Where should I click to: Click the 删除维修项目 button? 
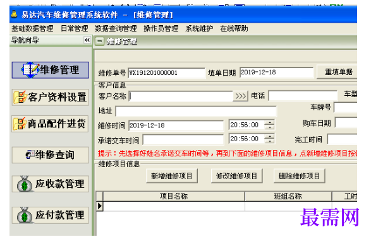tap(300, 176)
